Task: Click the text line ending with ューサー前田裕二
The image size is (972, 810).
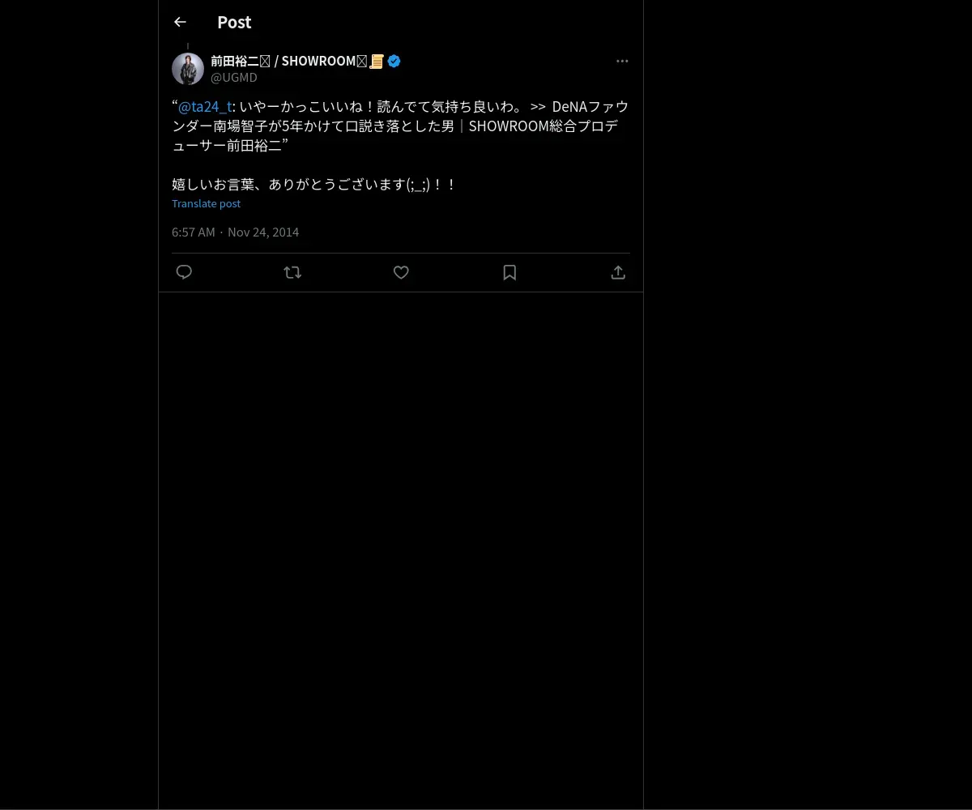Action: 231,146
